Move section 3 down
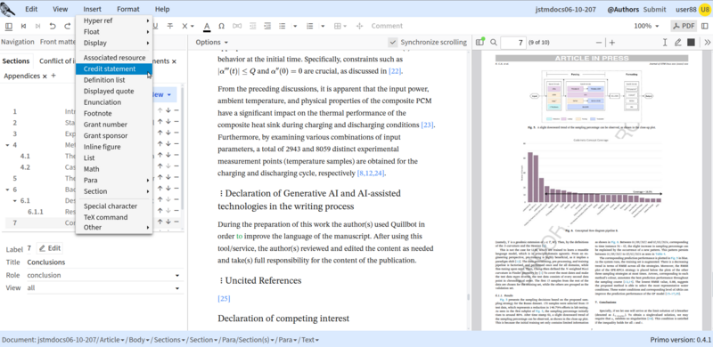 click(168, 133)
